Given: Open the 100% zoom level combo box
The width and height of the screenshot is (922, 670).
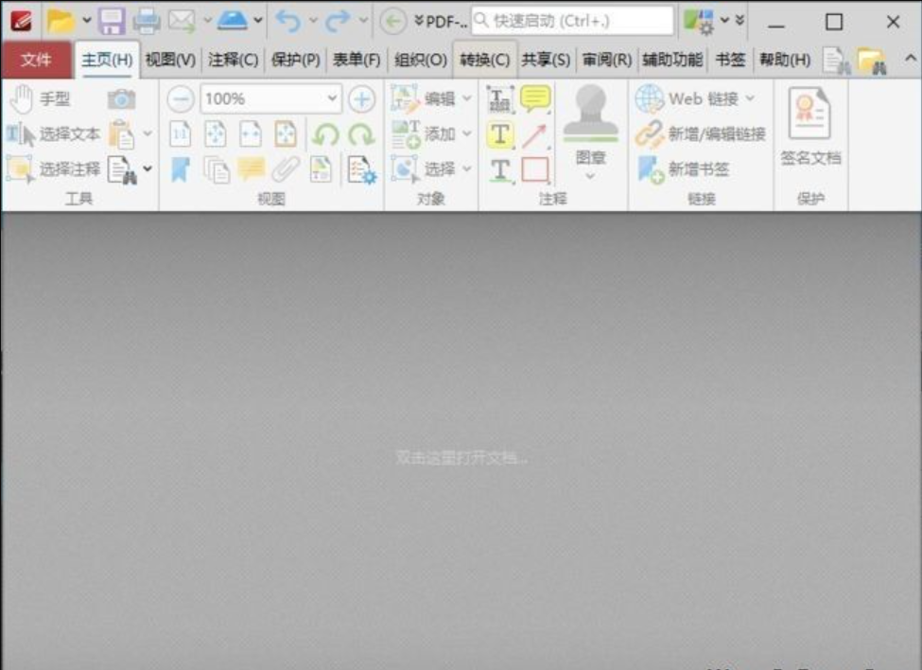Looking at the screenshot, I should 270,98.
